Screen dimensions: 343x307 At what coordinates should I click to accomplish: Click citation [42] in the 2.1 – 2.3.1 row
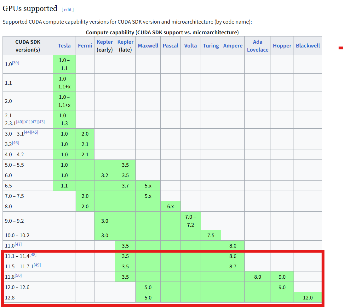pos(34,122)
